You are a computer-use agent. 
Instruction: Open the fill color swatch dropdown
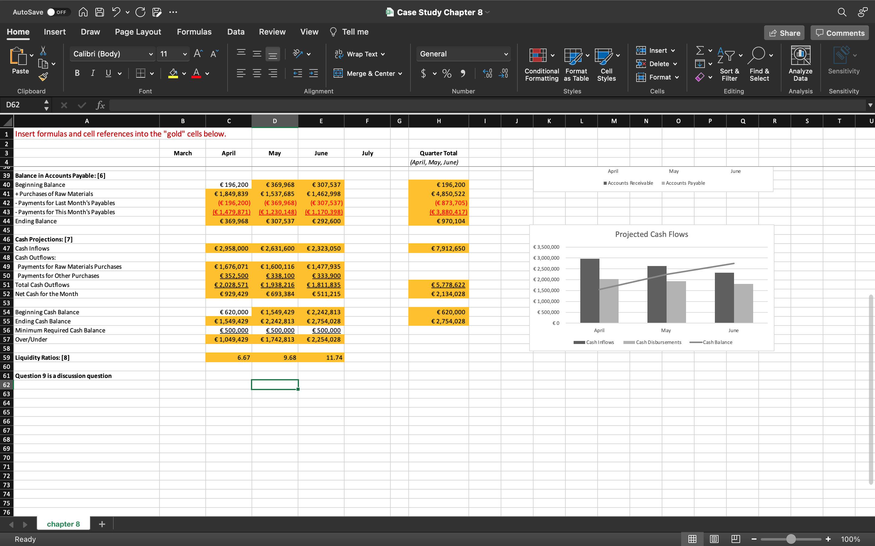click(x=184, y=73)
